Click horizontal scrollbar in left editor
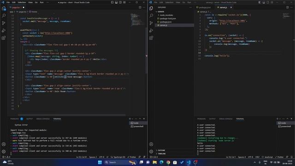This screenshot has height=166, width=295. coord(72,115)
